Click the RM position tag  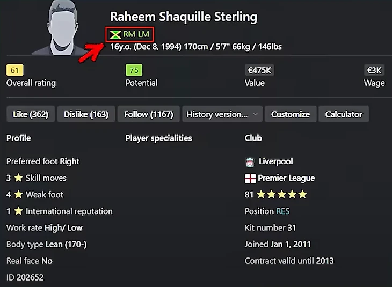[129, 34]
